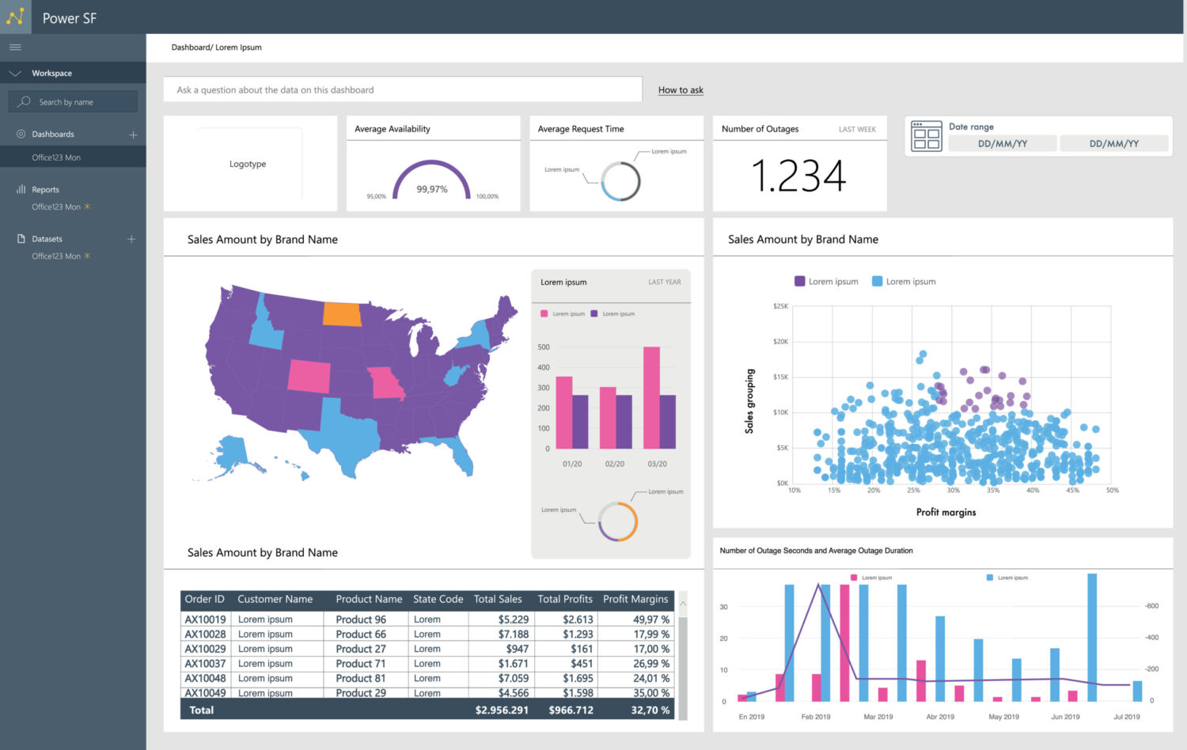Open the start date DD/MM/YY selector

click(1002, 143)
